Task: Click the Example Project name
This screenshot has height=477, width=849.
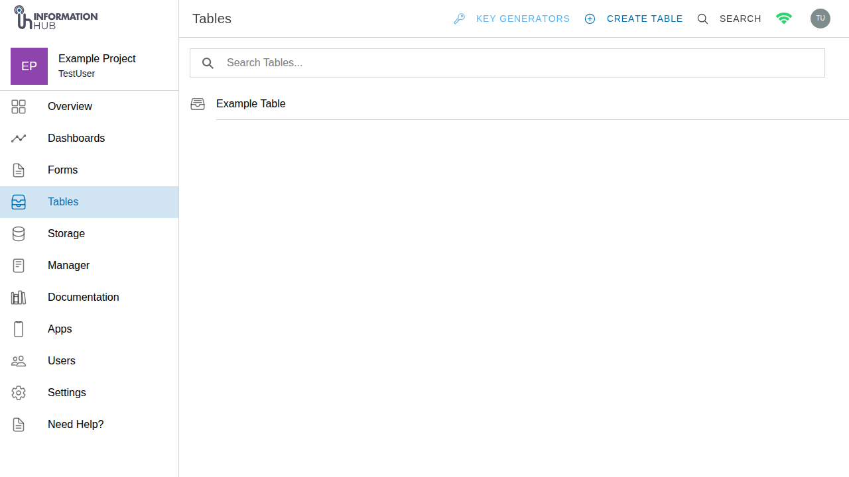Action: (x=97, y=59)
